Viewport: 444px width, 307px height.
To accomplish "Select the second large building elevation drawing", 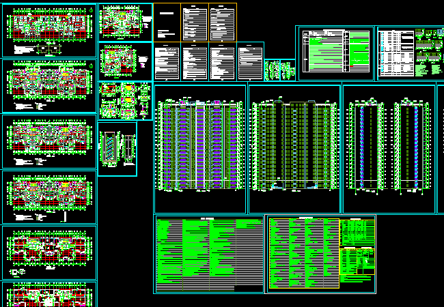I will click(x=294, y=149).
